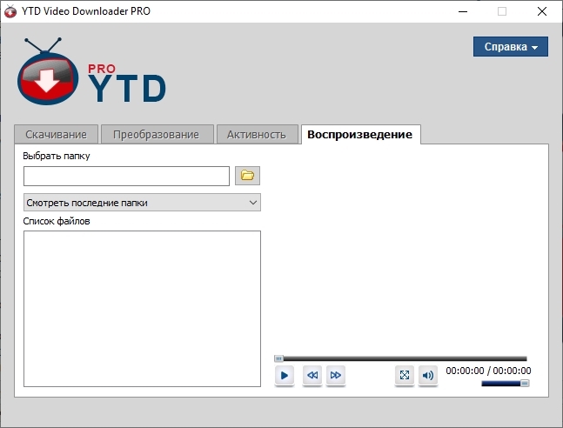Image resolution: width=563 pixels, height=428 pixels.
Task: Click the Выбрать папку path field
Action: (x=126, y=176)
